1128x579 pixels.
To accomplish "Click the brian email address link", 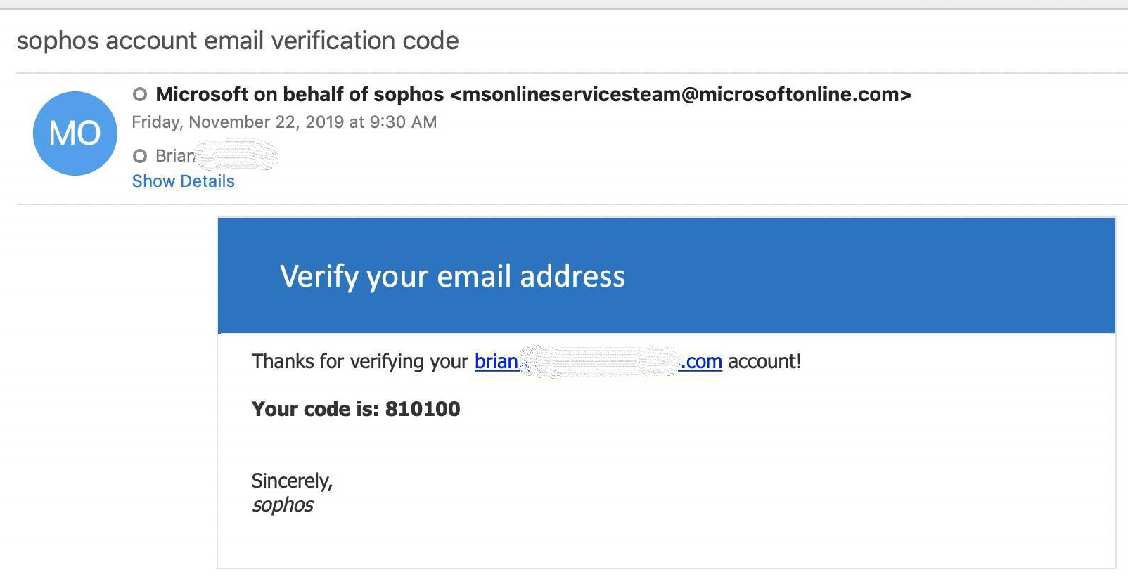I will pos(496,361).
